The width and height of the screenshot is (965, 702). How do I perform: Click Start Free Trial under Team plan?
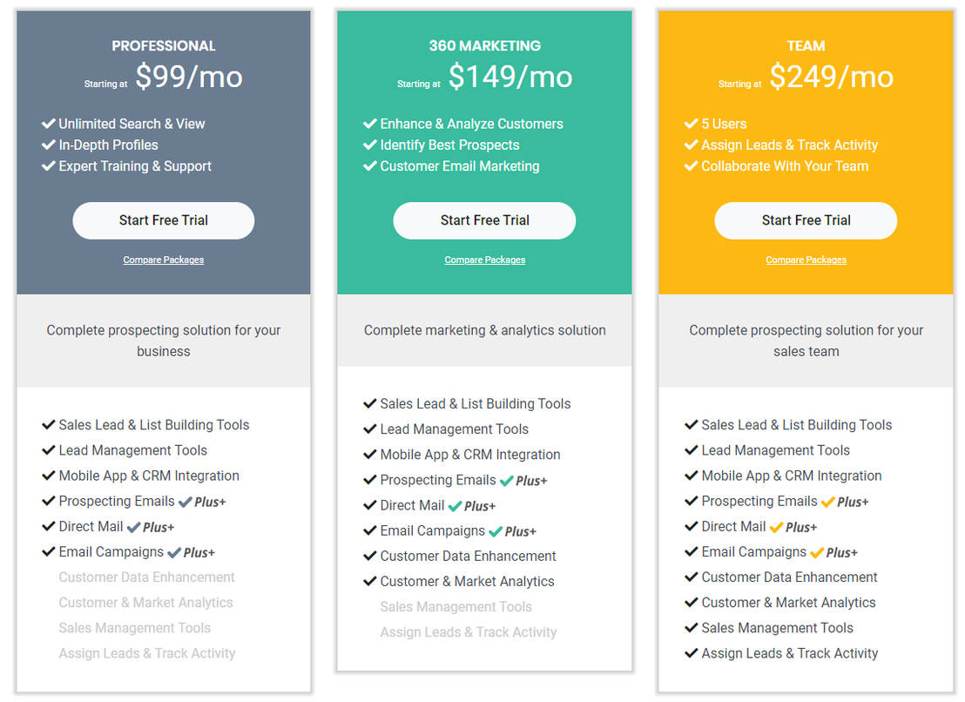[x=806, y=220]
